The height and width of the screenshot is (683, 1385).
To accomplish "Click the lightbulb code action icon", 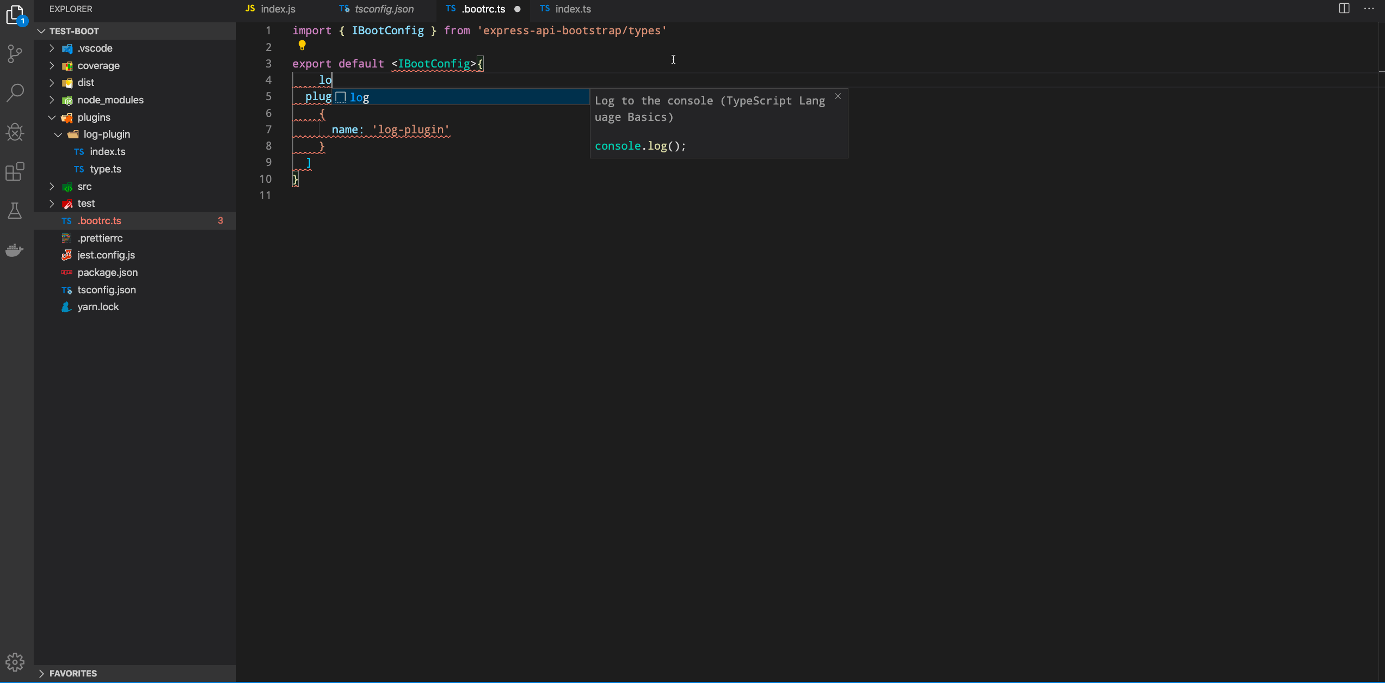I will (302, 46).
